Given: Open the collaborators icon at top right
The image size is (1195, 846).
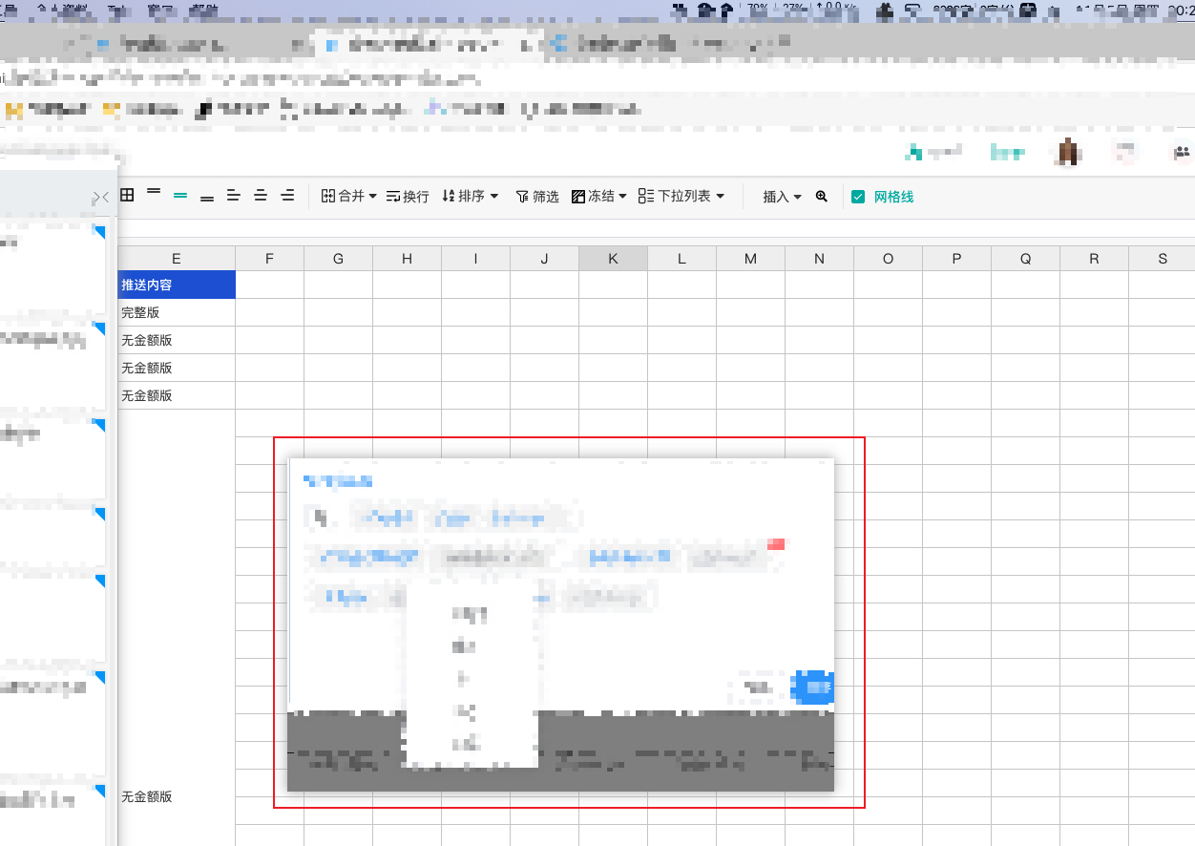Looking at the screenshot, I should pyautogui.click(x=1182, y=152).
